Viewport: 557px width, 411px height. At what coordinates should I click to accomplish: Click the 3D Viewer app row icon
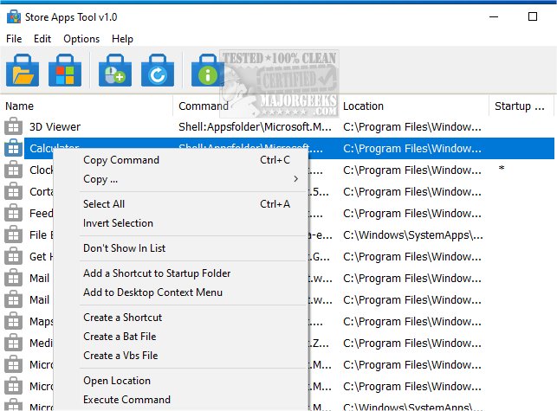point(13,126)
